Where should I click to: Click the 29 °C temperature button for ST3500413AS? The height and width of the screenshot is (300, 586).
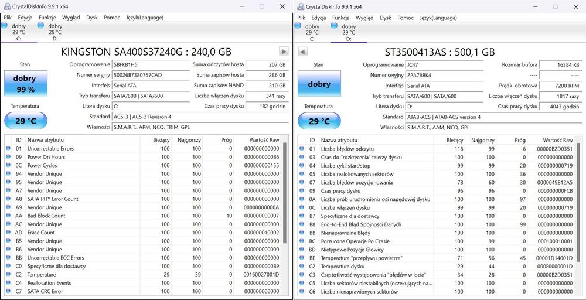tap(319, 121)
